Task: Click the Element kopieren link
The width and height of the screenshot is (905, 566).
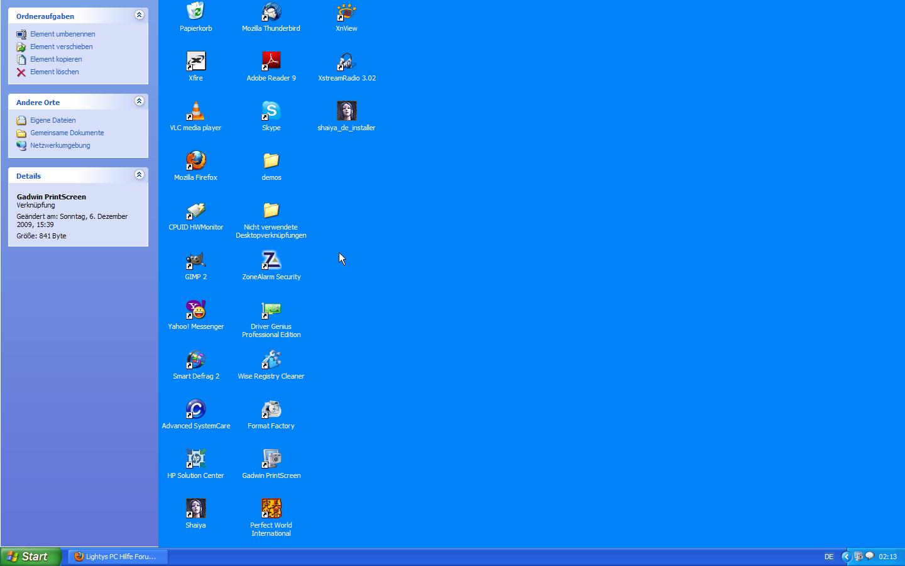Action: (x=56, y=59)
